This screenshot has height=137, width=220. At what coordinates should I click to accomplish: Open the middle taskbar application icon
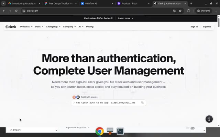[110, 131]
